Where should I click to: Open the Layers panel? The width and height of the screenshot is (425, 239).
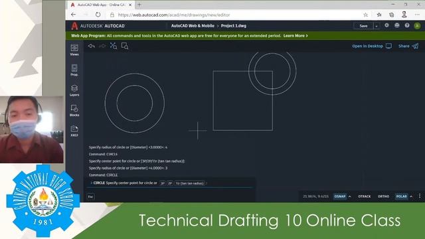[x=74, y=90]
